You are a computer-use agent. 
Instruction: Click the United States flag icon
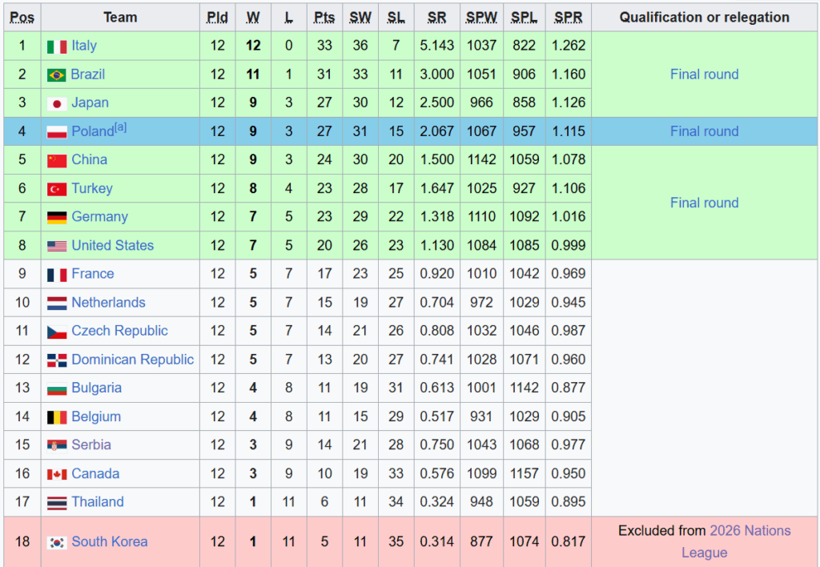click(57, 246)
